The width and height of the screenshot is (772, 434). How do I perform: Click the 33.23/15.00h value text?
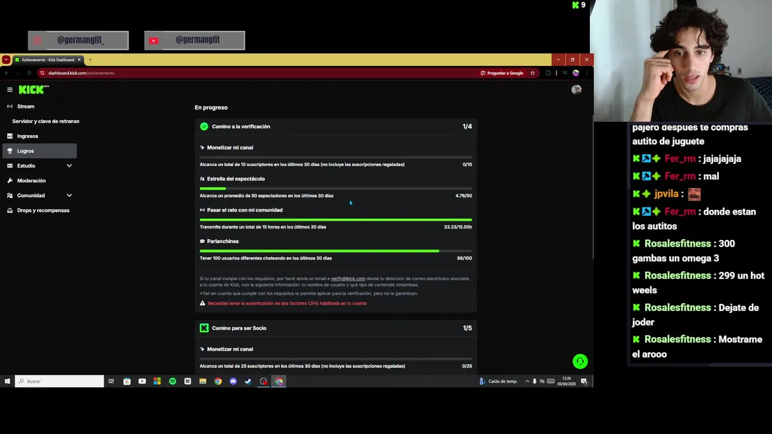point(458,227)
